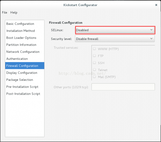Enable the FTP trusted service checkbox
Image resolution: width=161 pixels, height=142 pixels.
point(94,56)
